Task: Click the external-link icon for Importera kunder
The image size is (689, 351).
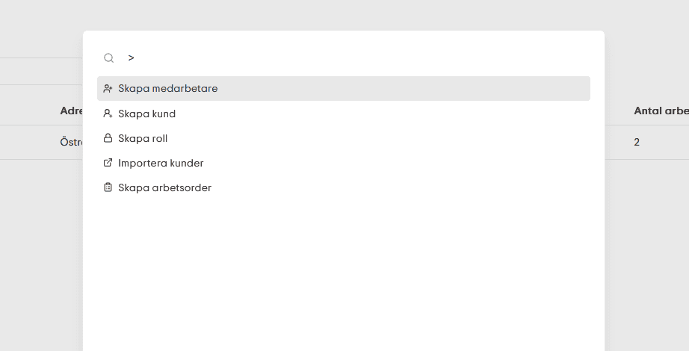Action: (108, 163)
